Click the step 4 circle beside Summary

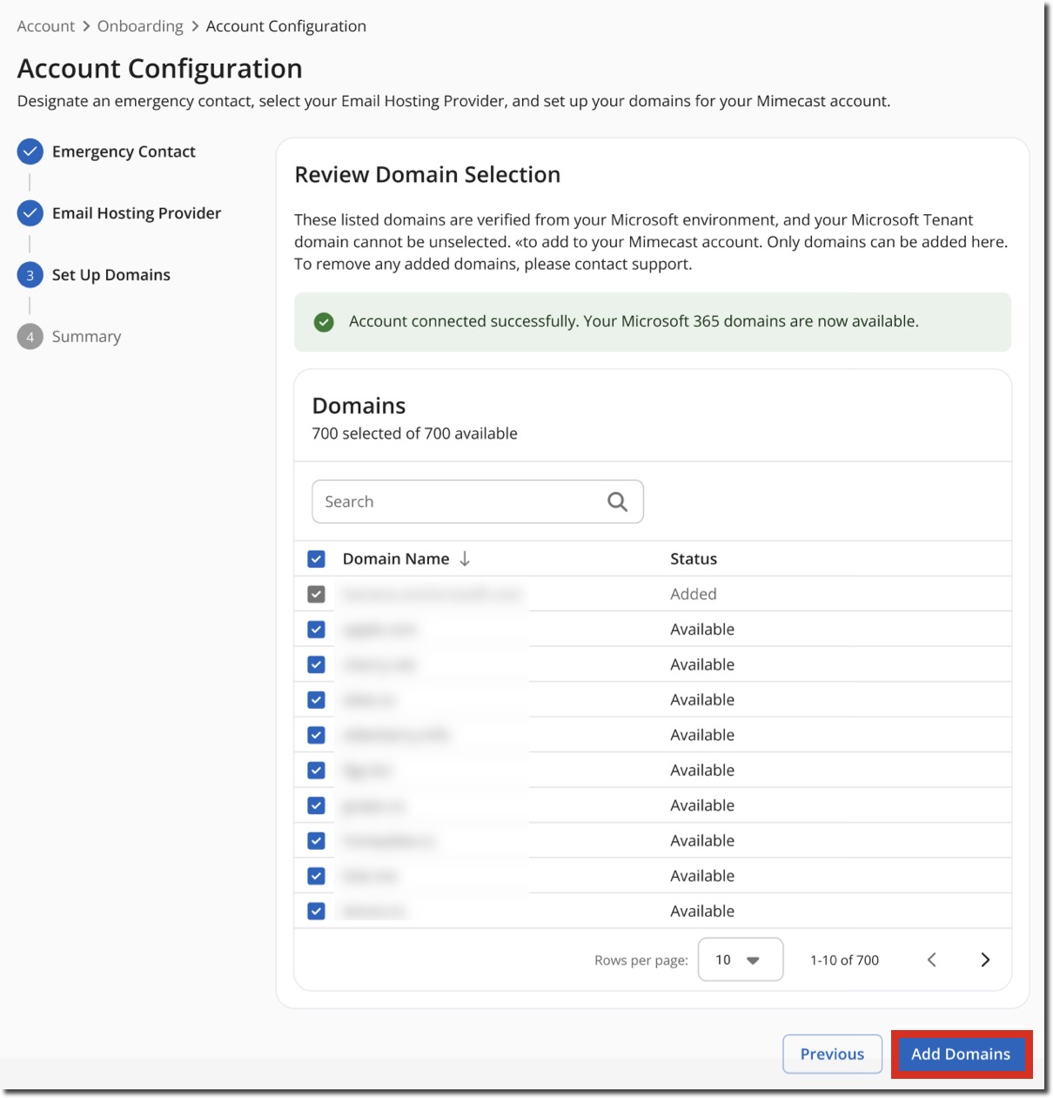click(x=30, y=336)
